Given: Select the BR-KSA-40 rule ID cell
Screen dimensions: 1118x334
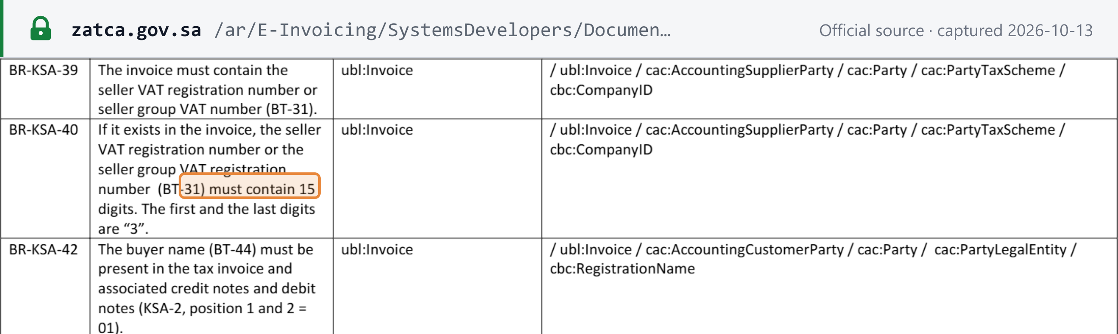Looking at the screenshot, I should point(45,178).
